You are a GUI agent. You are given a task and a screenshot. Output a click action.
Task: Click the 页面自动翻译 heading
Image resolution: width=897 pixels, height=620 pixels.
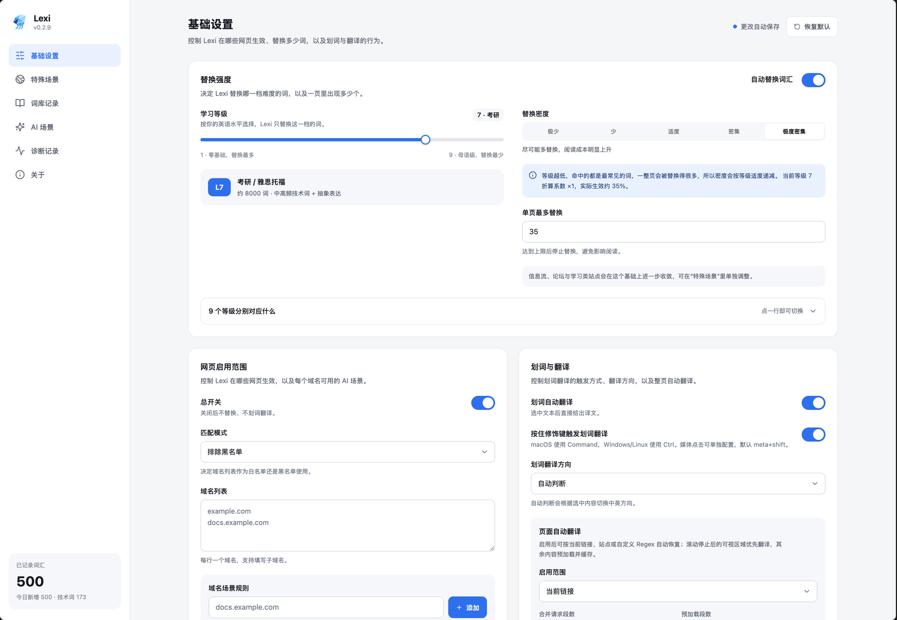(560, 532)
